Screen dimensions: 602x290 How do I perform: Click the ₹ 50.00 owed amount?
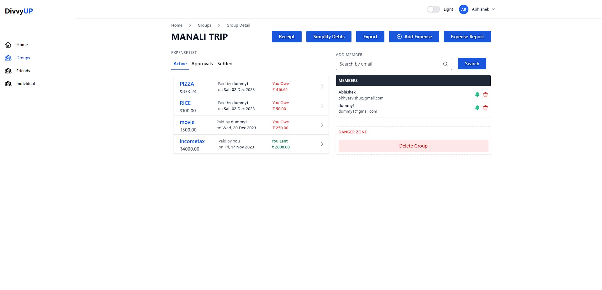click(x=279, y=109)
